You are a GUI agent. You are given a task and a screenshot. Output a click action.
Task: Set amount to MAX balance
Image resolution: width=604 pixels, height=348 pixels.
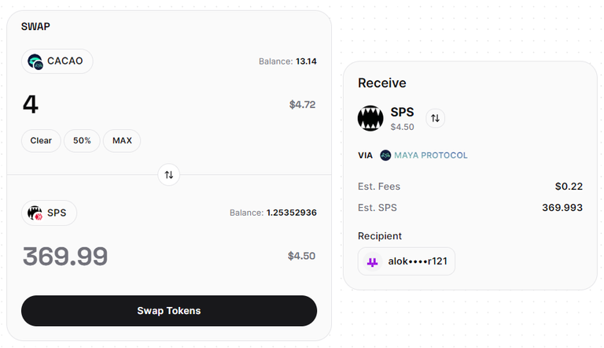[x=122, y=141]
